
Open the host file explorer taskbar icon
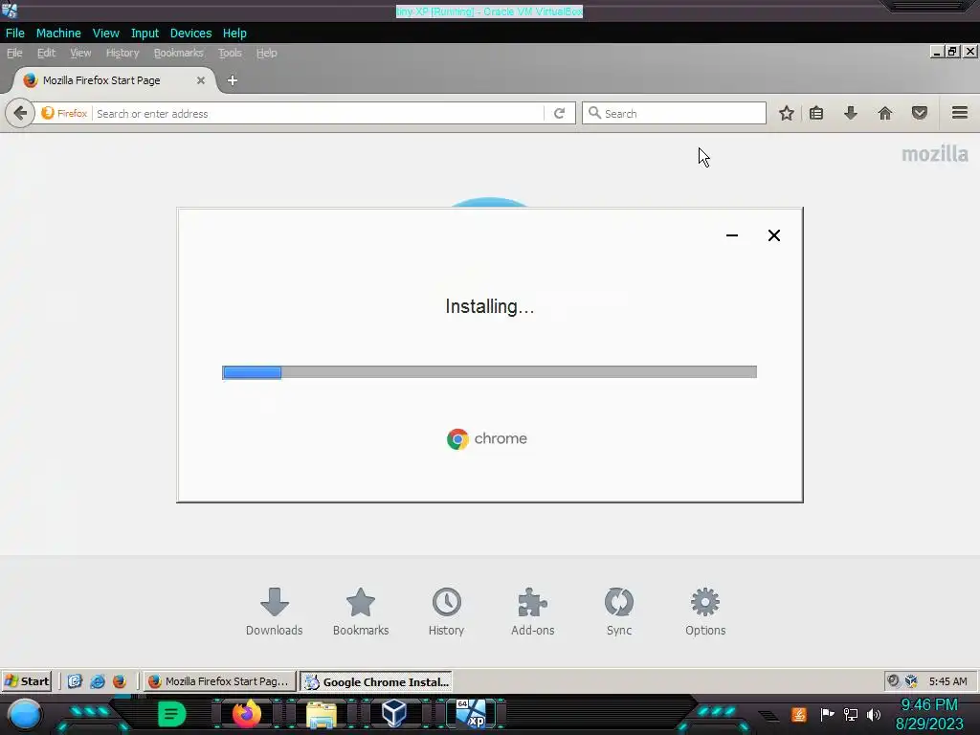(x=322, y=714)
